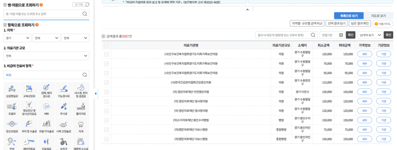
Task: Pick the 보장구 wheelchair icon
Action: point(64,142)
